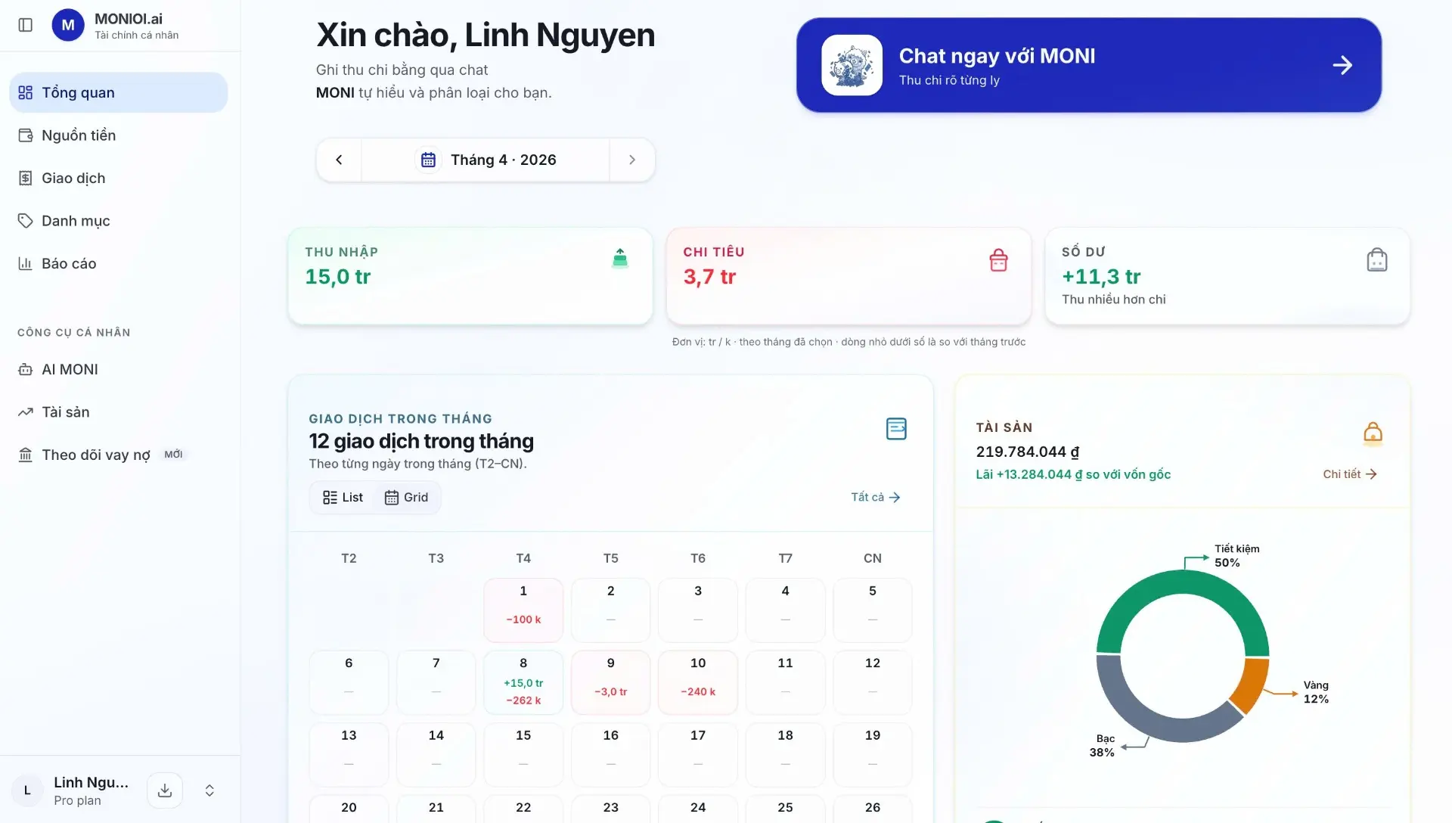Screen dimensions: 1452x823
Task: Go to Nguồn tiền page
Action: click(x=119, y=135)
